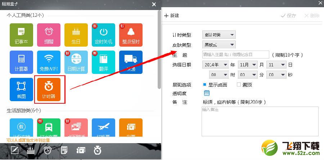Viewport: 324px width, 160px height.
Task: Click the 删除 delete button
Action: pyautogui.click(x=312, y=16)
